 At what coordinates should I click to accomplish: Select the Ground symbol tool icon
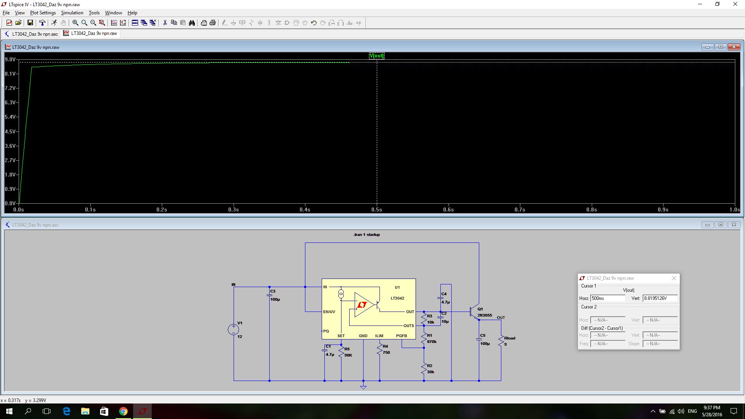pyautogui.click(x=233, y=23)
